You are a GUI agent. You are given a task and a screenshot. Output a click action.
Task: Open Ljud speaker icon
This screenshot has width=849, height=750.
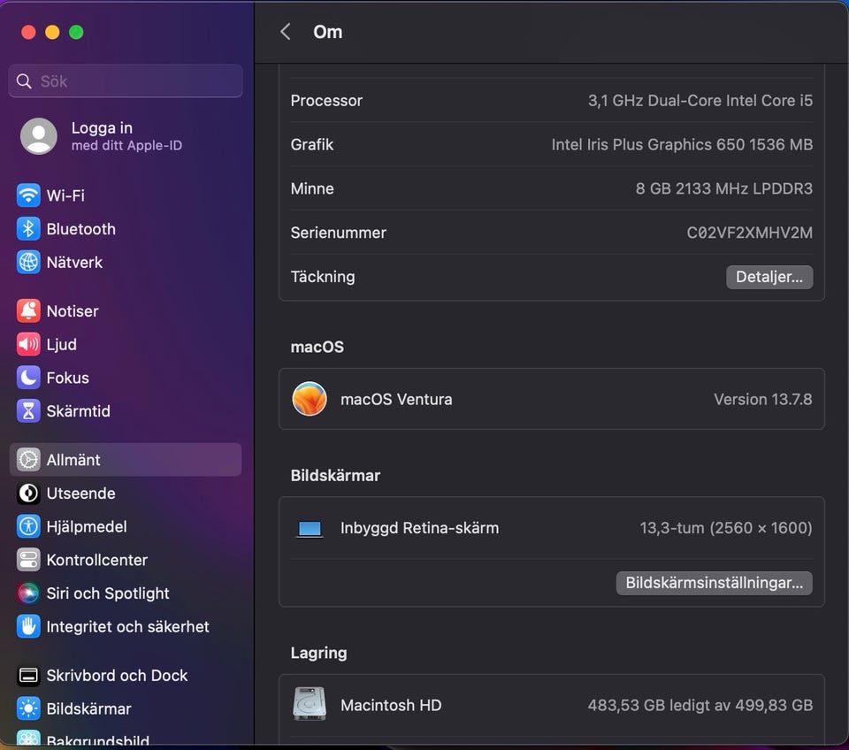click(x=28, y=345)
